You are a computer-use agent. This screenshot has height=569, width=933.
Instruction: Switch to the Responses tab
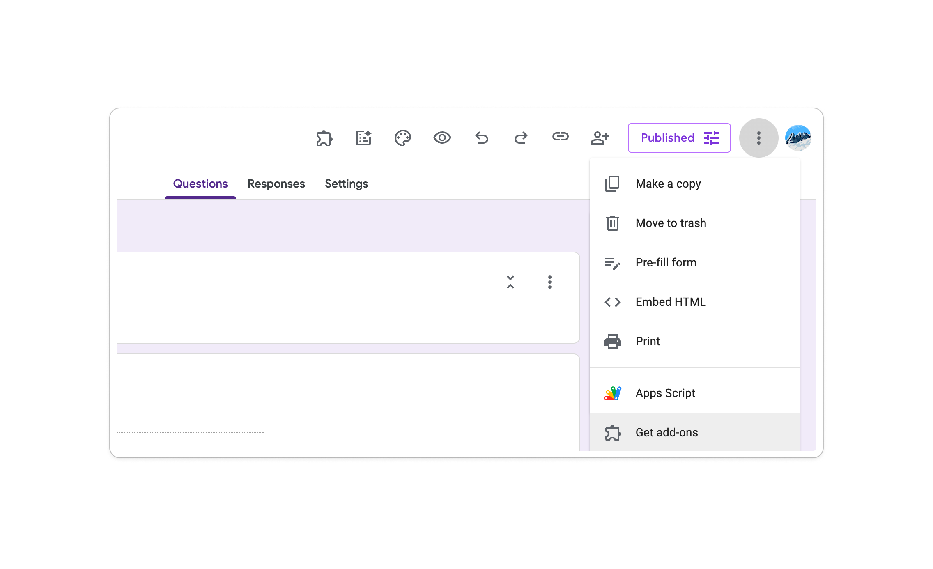tap(276, 184)
